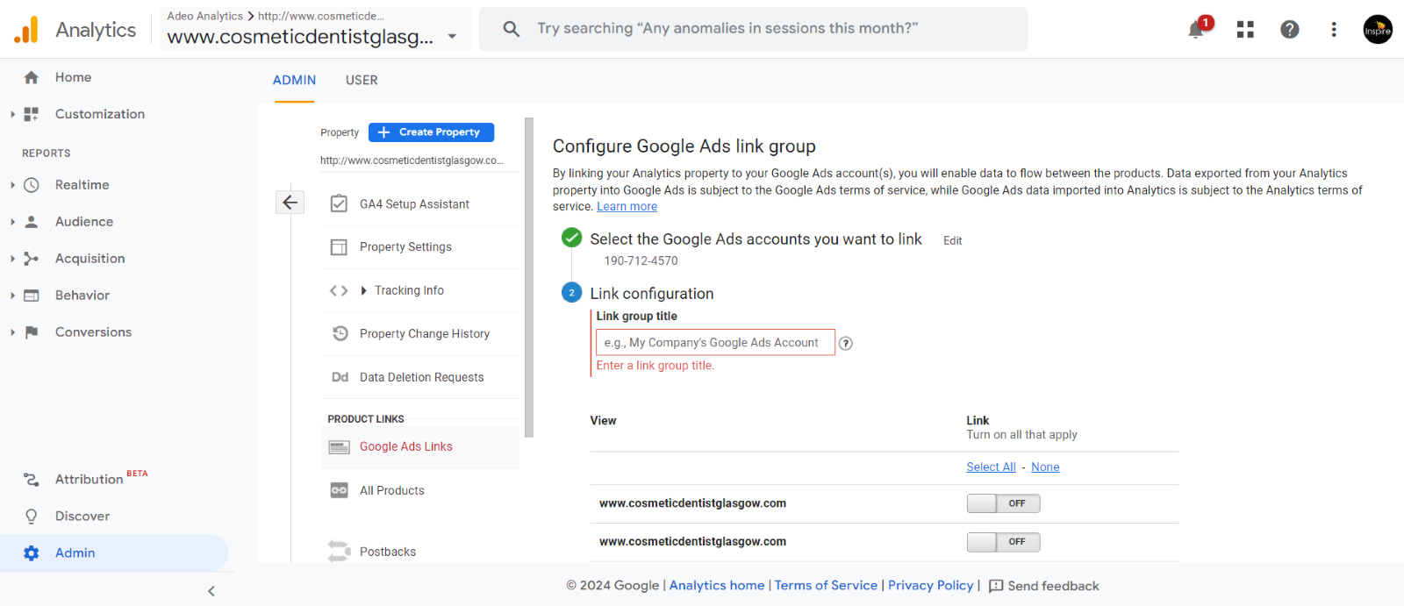Click the back arrow button beside Property column

(290, 203)
